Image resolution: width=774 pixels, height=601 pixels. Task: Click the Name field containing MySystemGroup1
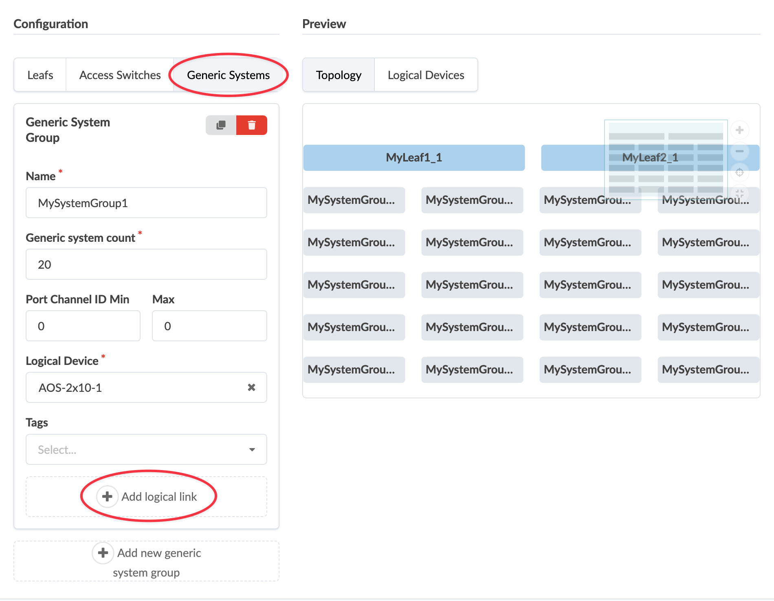(x=146, y=203)
